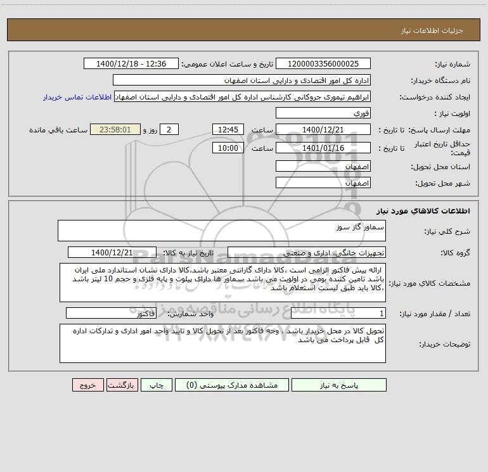The height and width of the screenshot is (472, 488).
Task: Open 'مشاهده مدارک پیوستی (0)' attachments
Action: click(232, 385)
